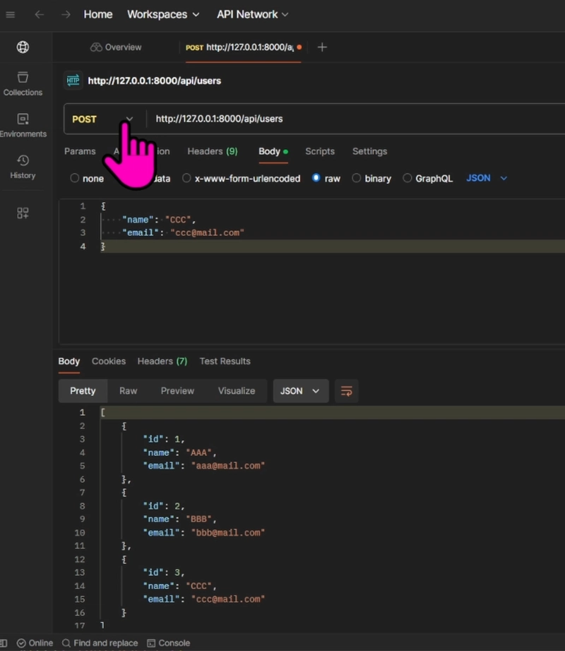Expand the API Network menu
This screenshot has width=565, height=651.
point(252,15)
